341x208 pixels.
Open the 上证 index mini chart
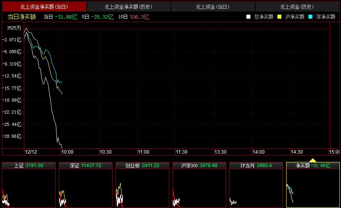(29, 185)
